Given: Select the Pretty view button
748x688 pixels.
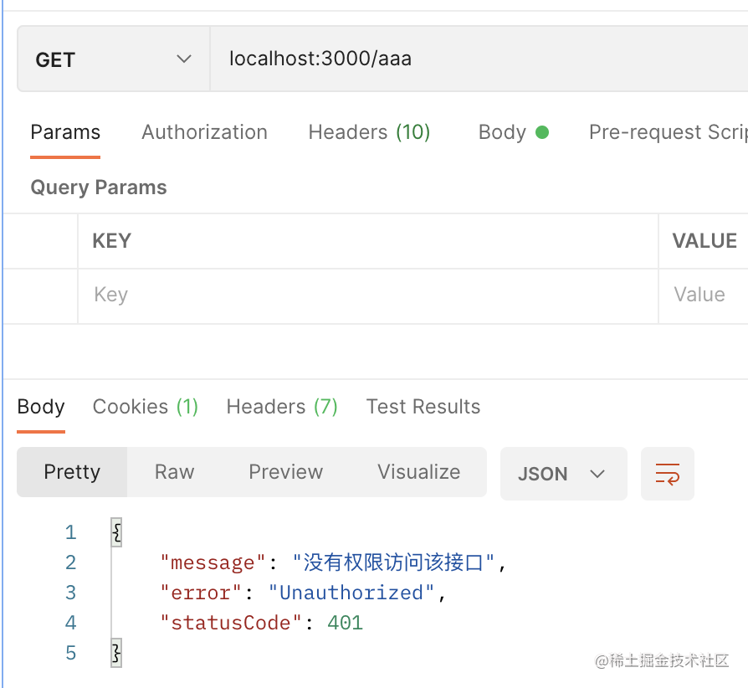Looking at the screenshot, I should (72, 472).
